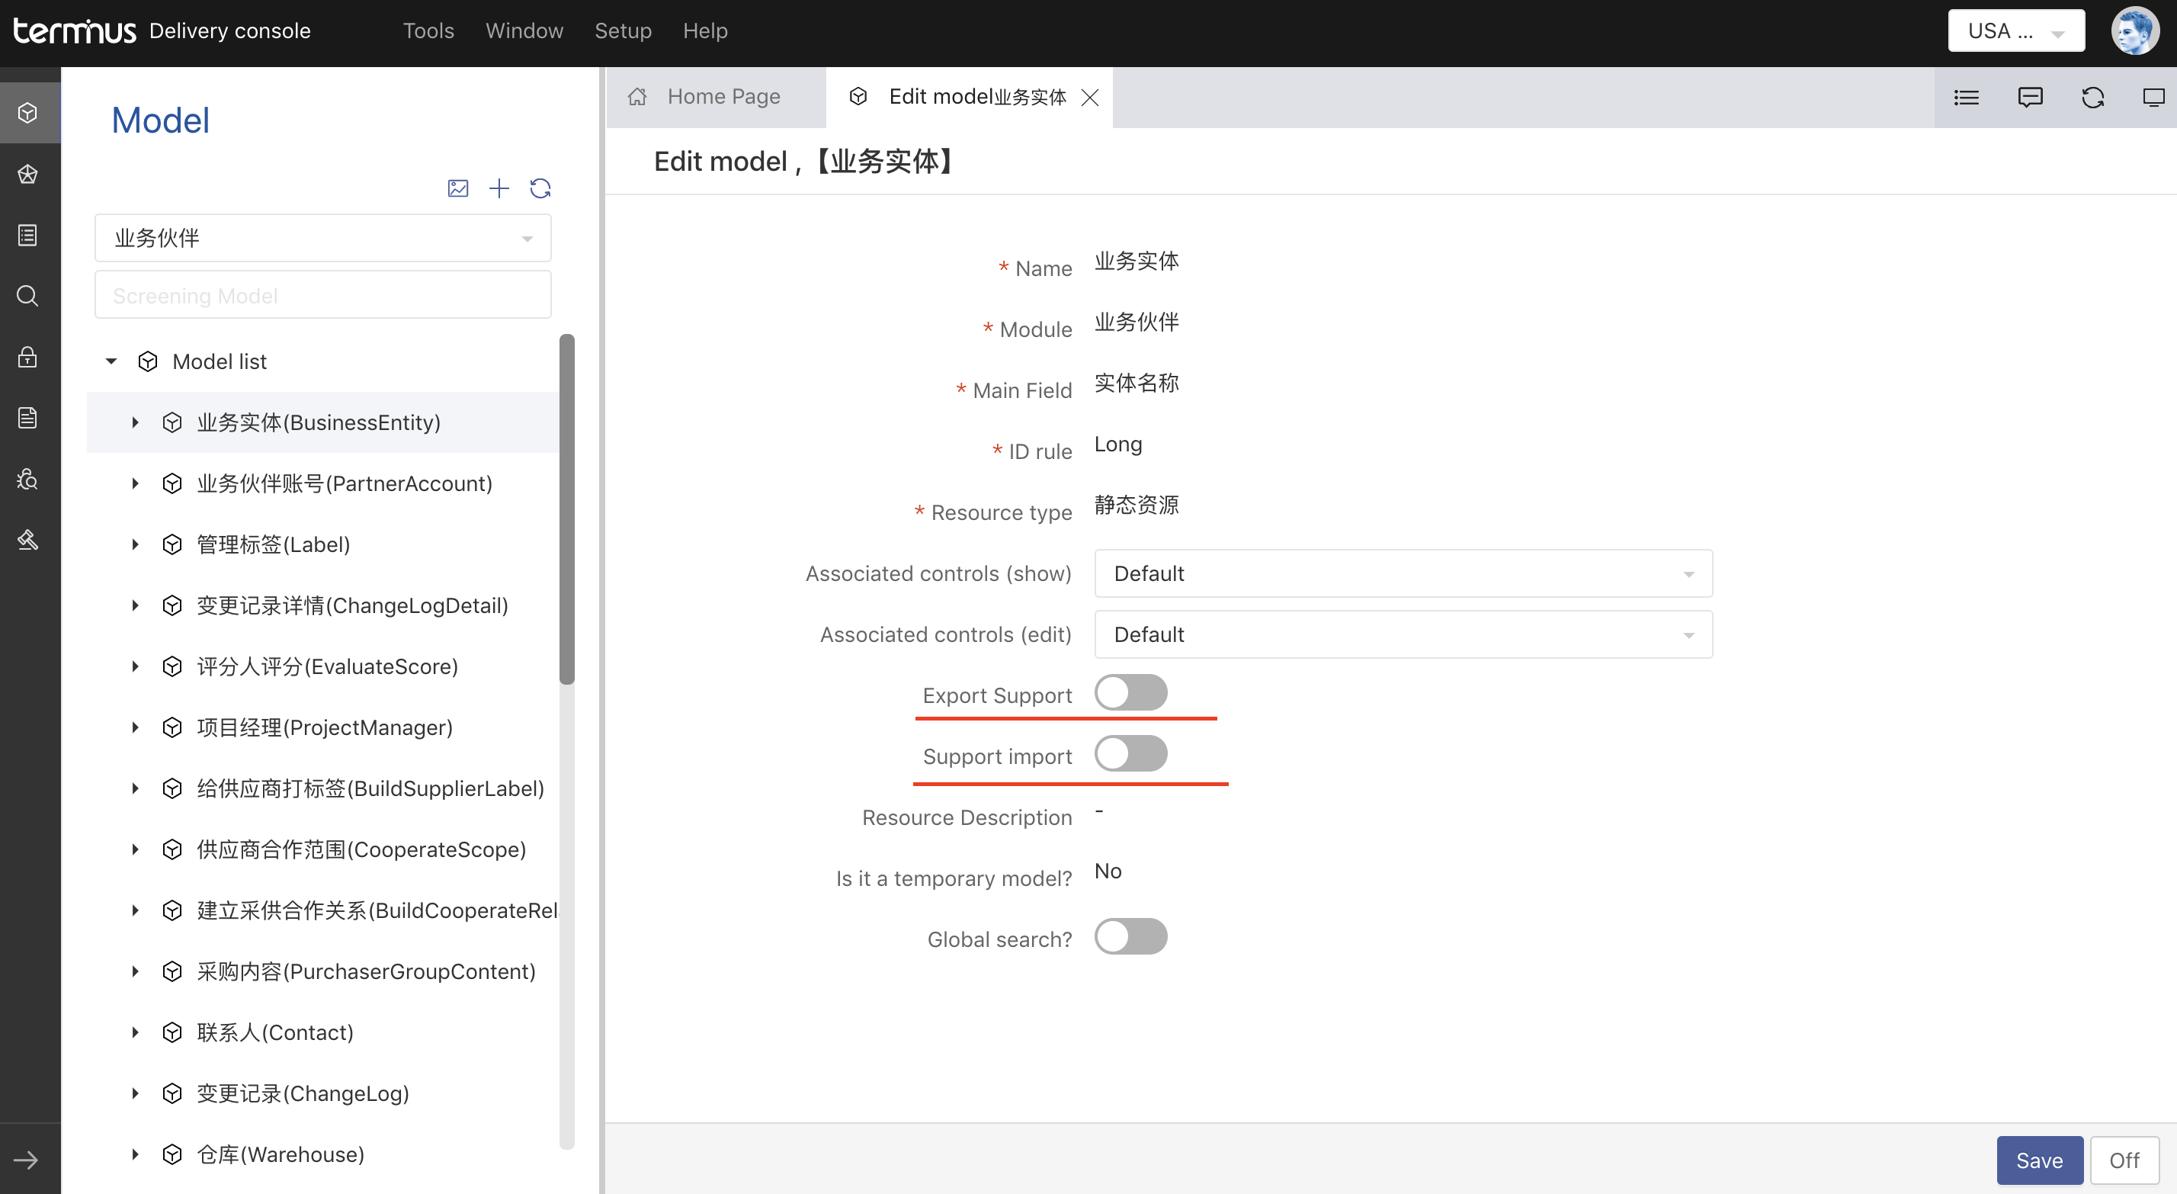Toggle the Export Support switch

[x=1130, y=692]
